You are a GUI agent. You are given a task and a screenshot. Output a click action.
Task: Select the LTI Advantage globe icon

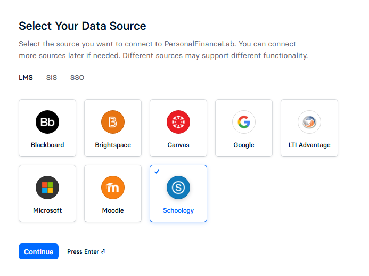coord(309,122)
